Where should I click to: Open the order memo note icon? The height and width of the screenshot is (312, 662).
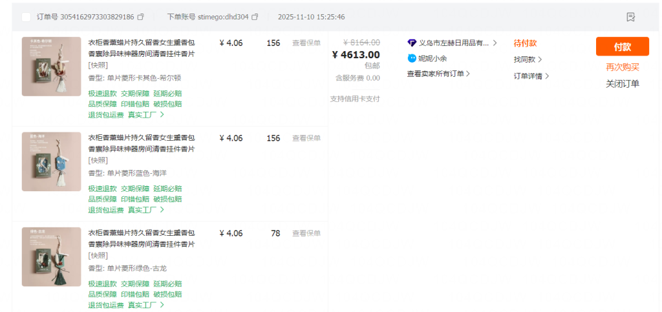631,17
